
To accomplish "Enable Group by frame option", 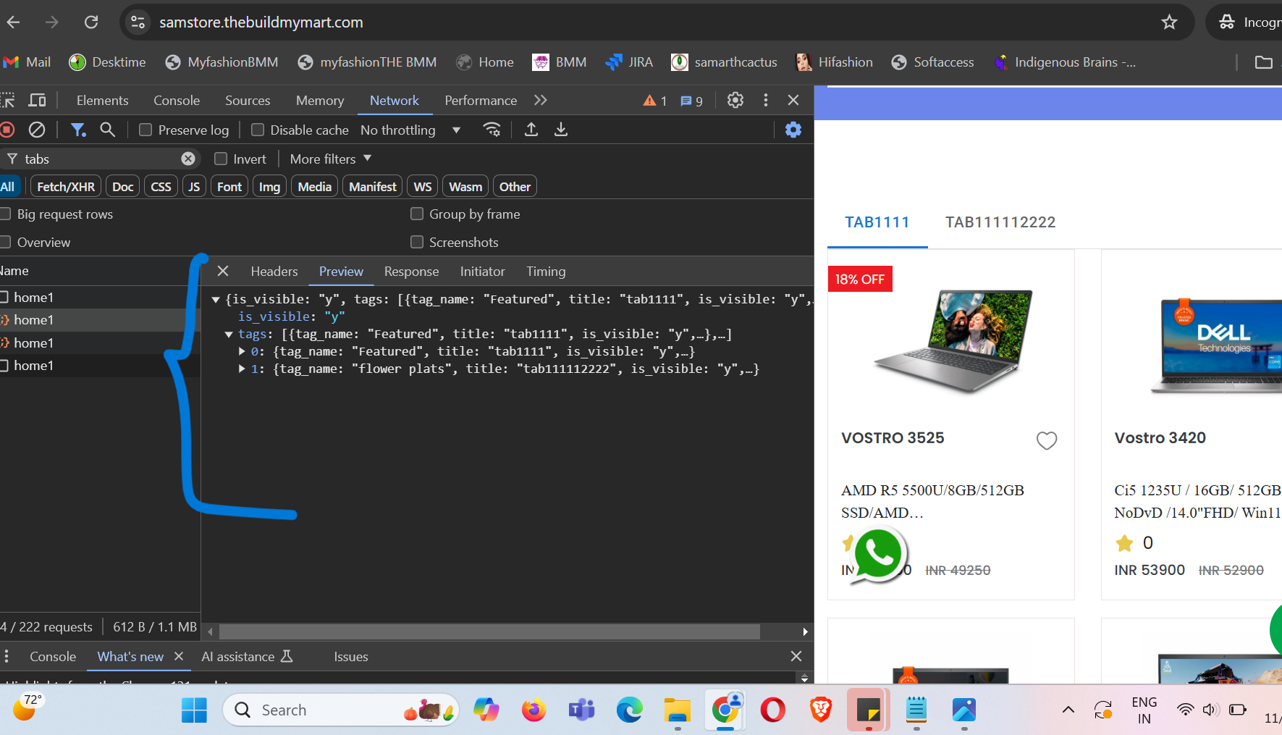I will pyautogui.click(x=417, y=214).
